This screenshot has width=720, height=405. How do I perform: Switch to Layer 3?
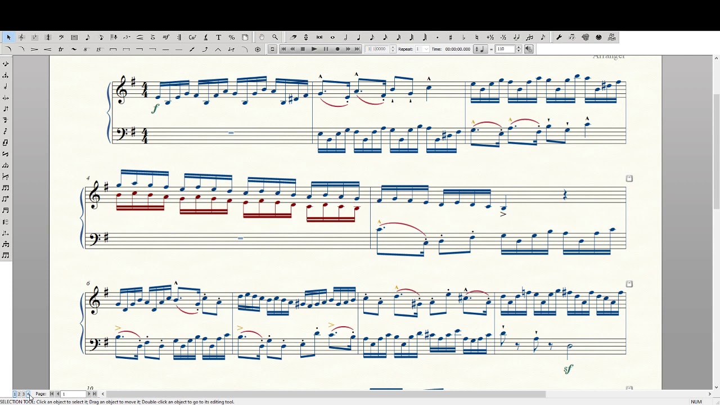(x=23, y=394)
